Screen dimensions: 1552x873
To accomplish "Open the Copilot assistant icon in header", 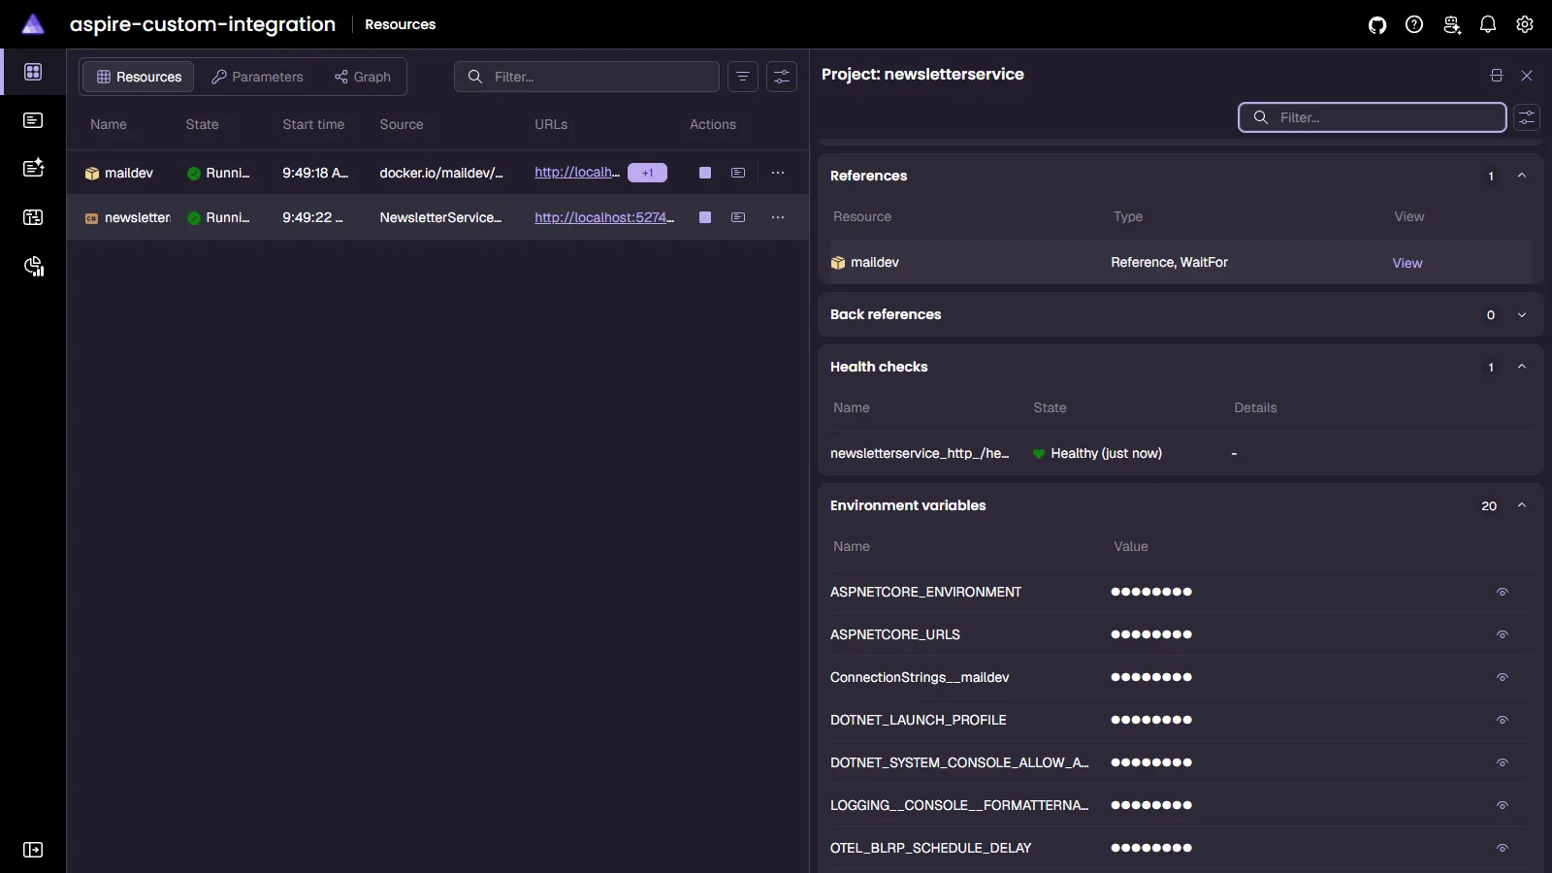I will [1451, 25].
